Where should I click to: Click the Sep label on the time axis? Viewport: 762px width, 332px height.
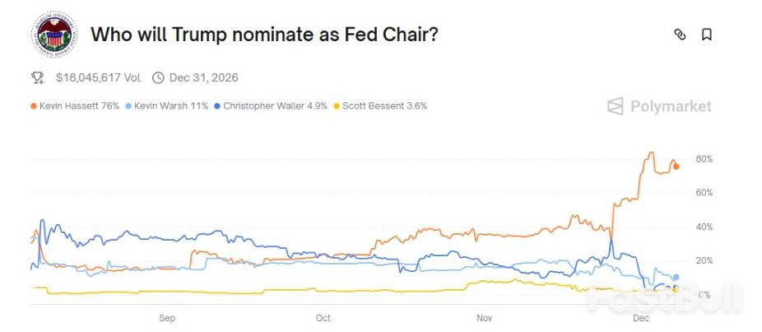[167, 317]
